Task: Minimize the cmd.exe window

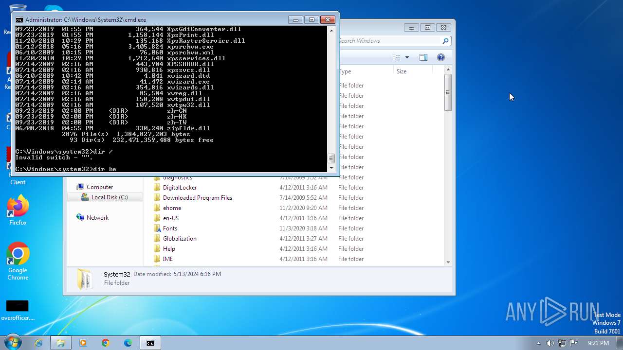Action: click(x=295, y=20)
